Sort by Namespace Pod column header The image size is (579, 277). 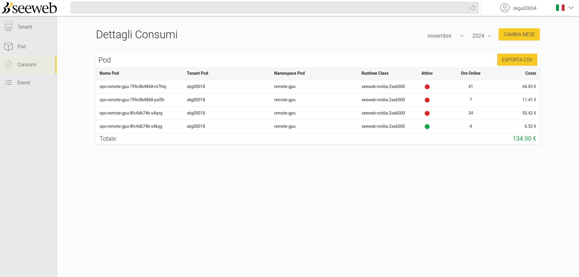[x=289, y=73]
